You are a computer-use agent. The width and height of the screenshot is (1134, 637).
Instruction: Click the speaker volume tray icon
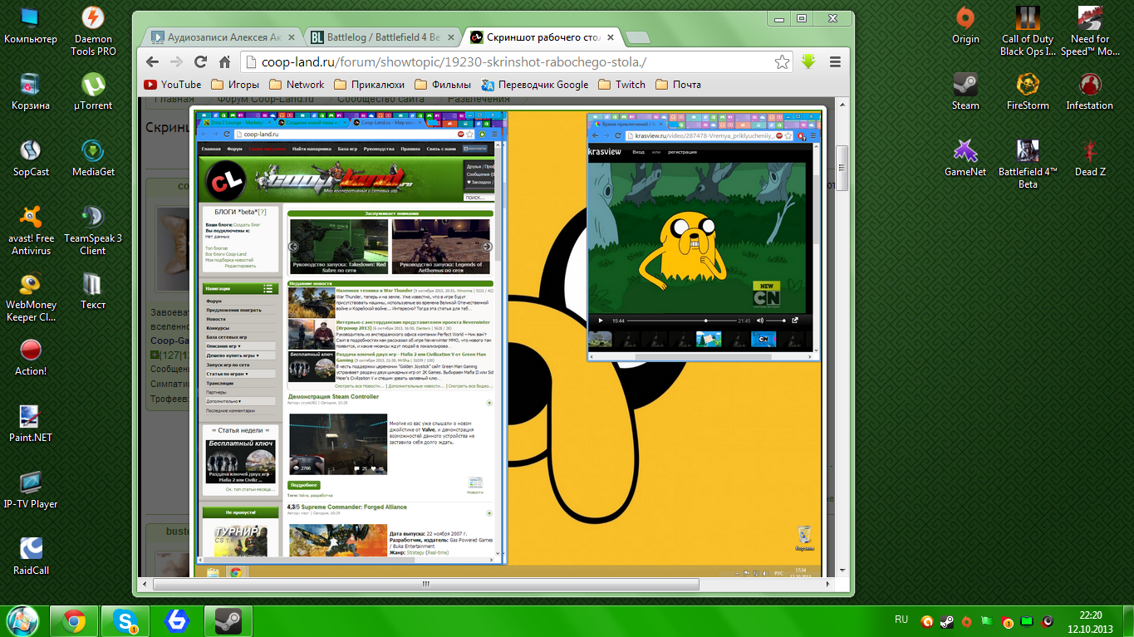(x=1048, y=621)
